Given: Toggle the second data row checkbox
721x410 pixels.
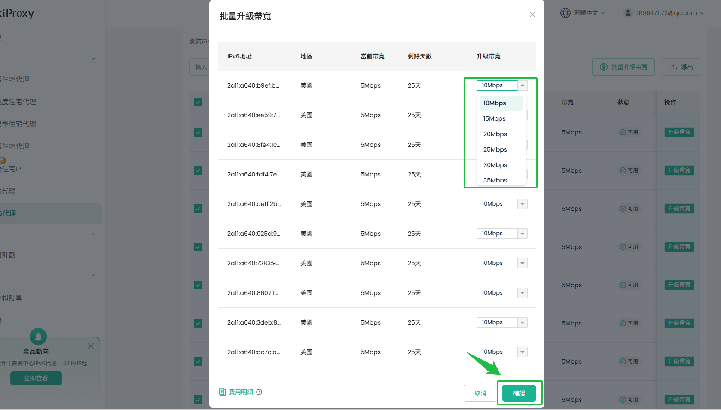Looking at the screenshot, I should tap(198, 170).
